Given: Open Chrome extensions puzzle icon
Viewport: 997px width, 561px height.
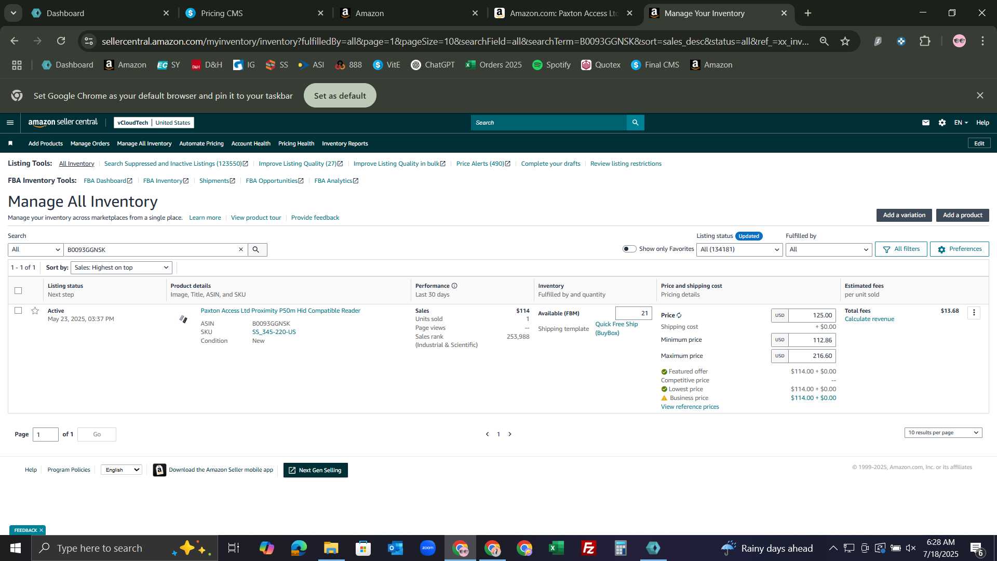Looking at the screenshot, I should [x=925, y=41].
